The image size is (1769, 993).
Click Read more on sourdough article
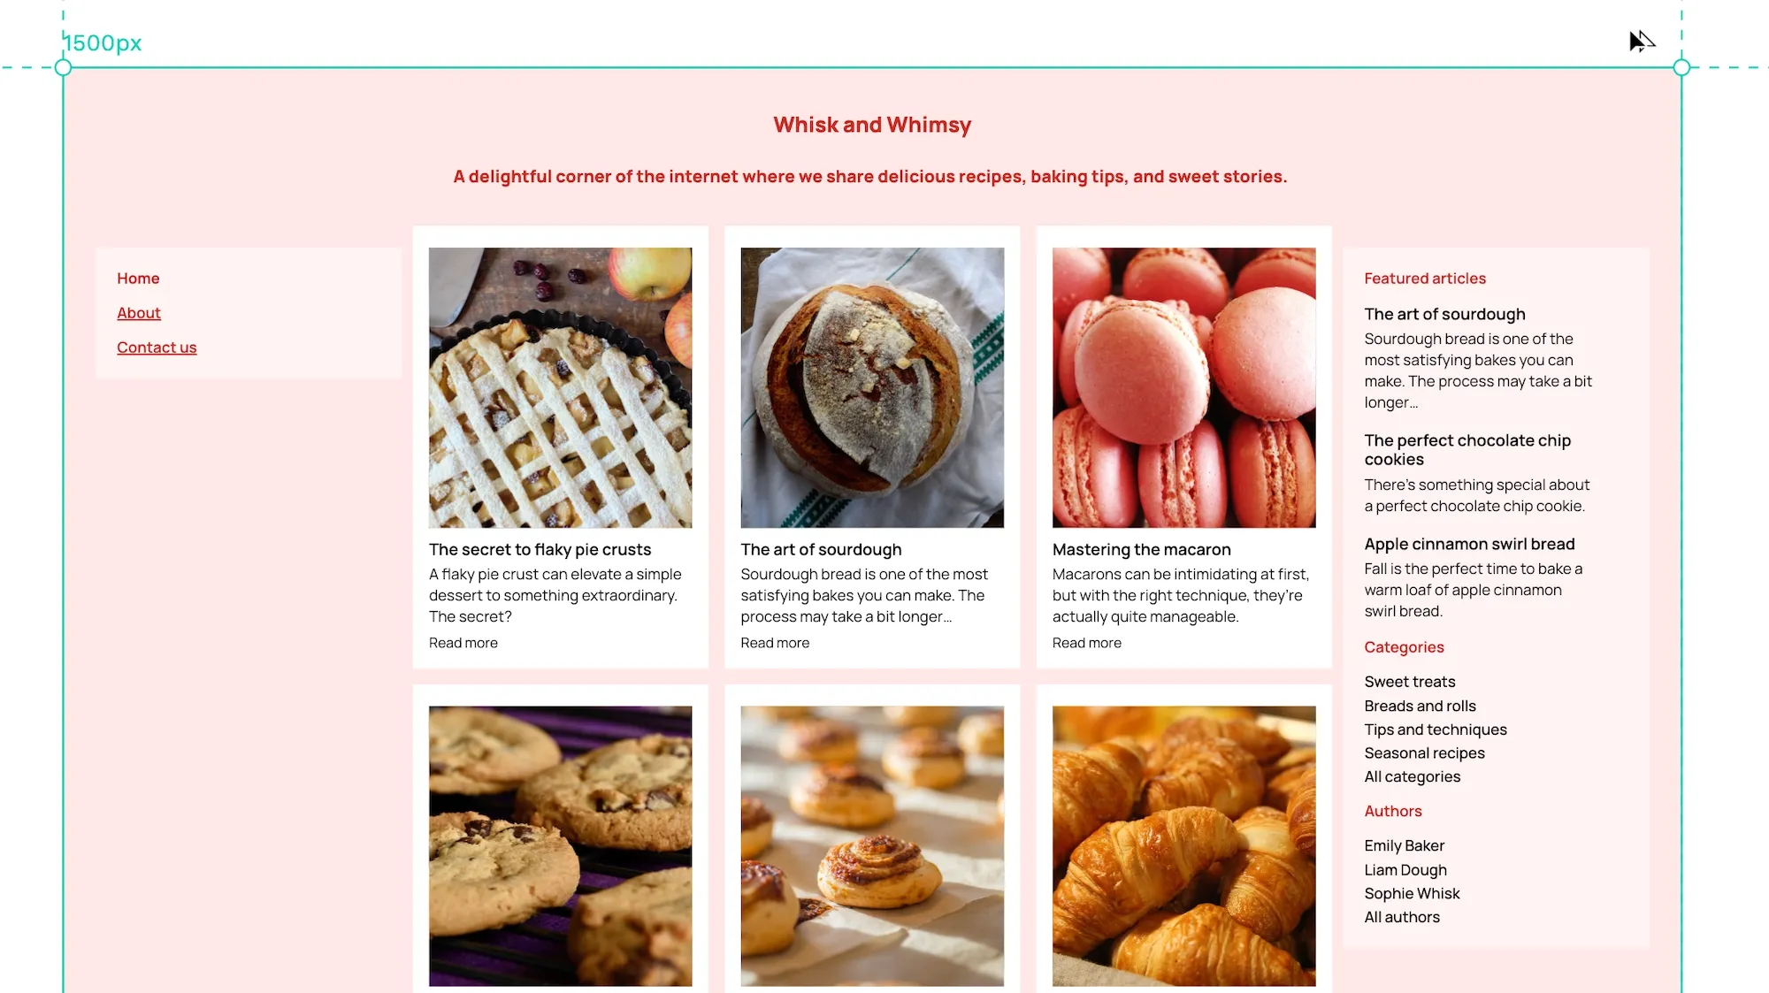[774, 642]
